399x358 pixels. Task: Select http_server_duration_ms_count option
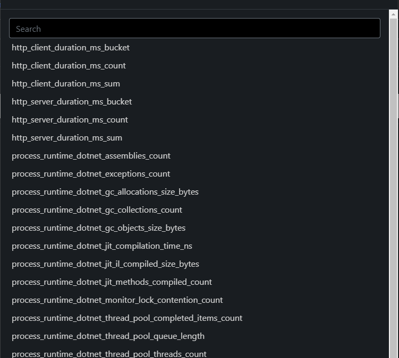tap(70, 120)
